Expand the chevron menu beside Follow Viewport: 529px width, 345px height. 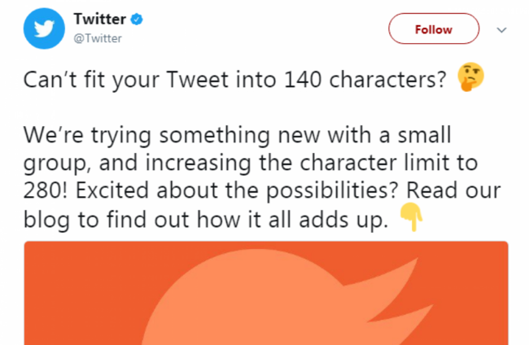click(x=501, y=29)
